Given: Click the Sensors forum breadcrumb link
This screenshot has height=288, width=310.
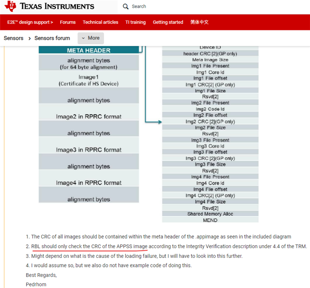Looking at the screenshot, I should 52,38.
